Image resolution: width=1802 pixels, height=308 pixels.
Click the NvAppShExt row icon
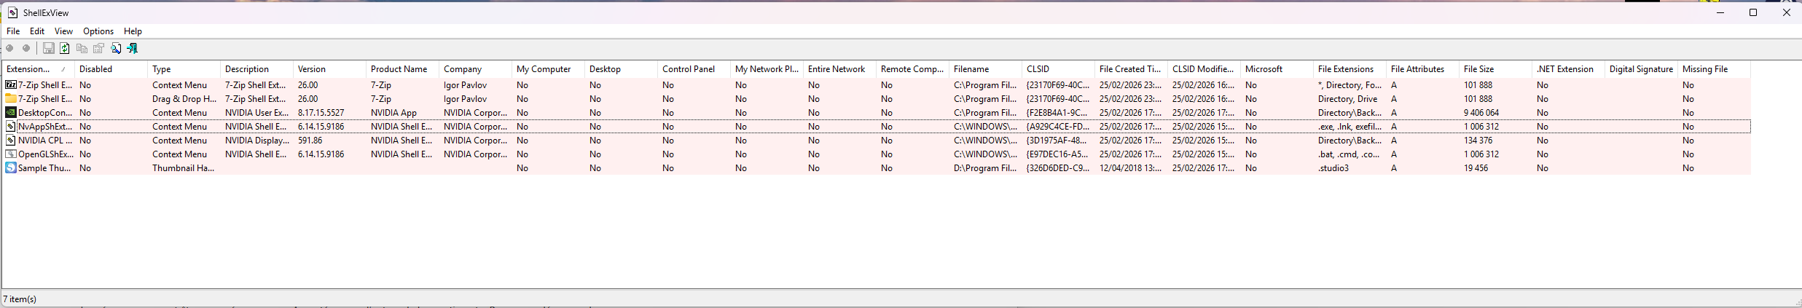11,126
